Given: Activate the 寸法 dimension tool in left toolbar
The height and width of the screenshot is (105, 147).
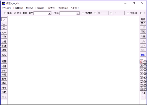Looking at the screenshot, I should coord(4,36).
